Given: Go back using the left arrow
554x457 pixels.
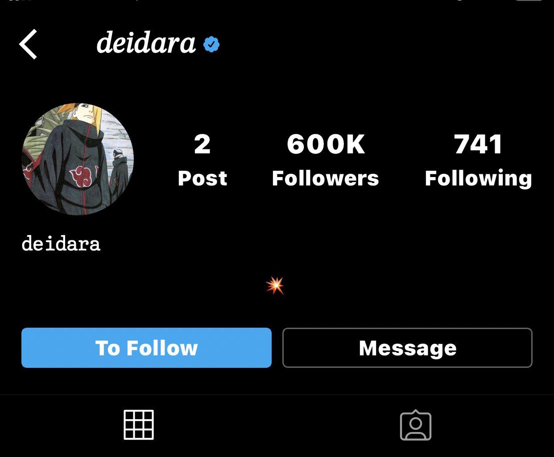Looking at the screenshot, I should pyautogui.click(x=28, y=44).
